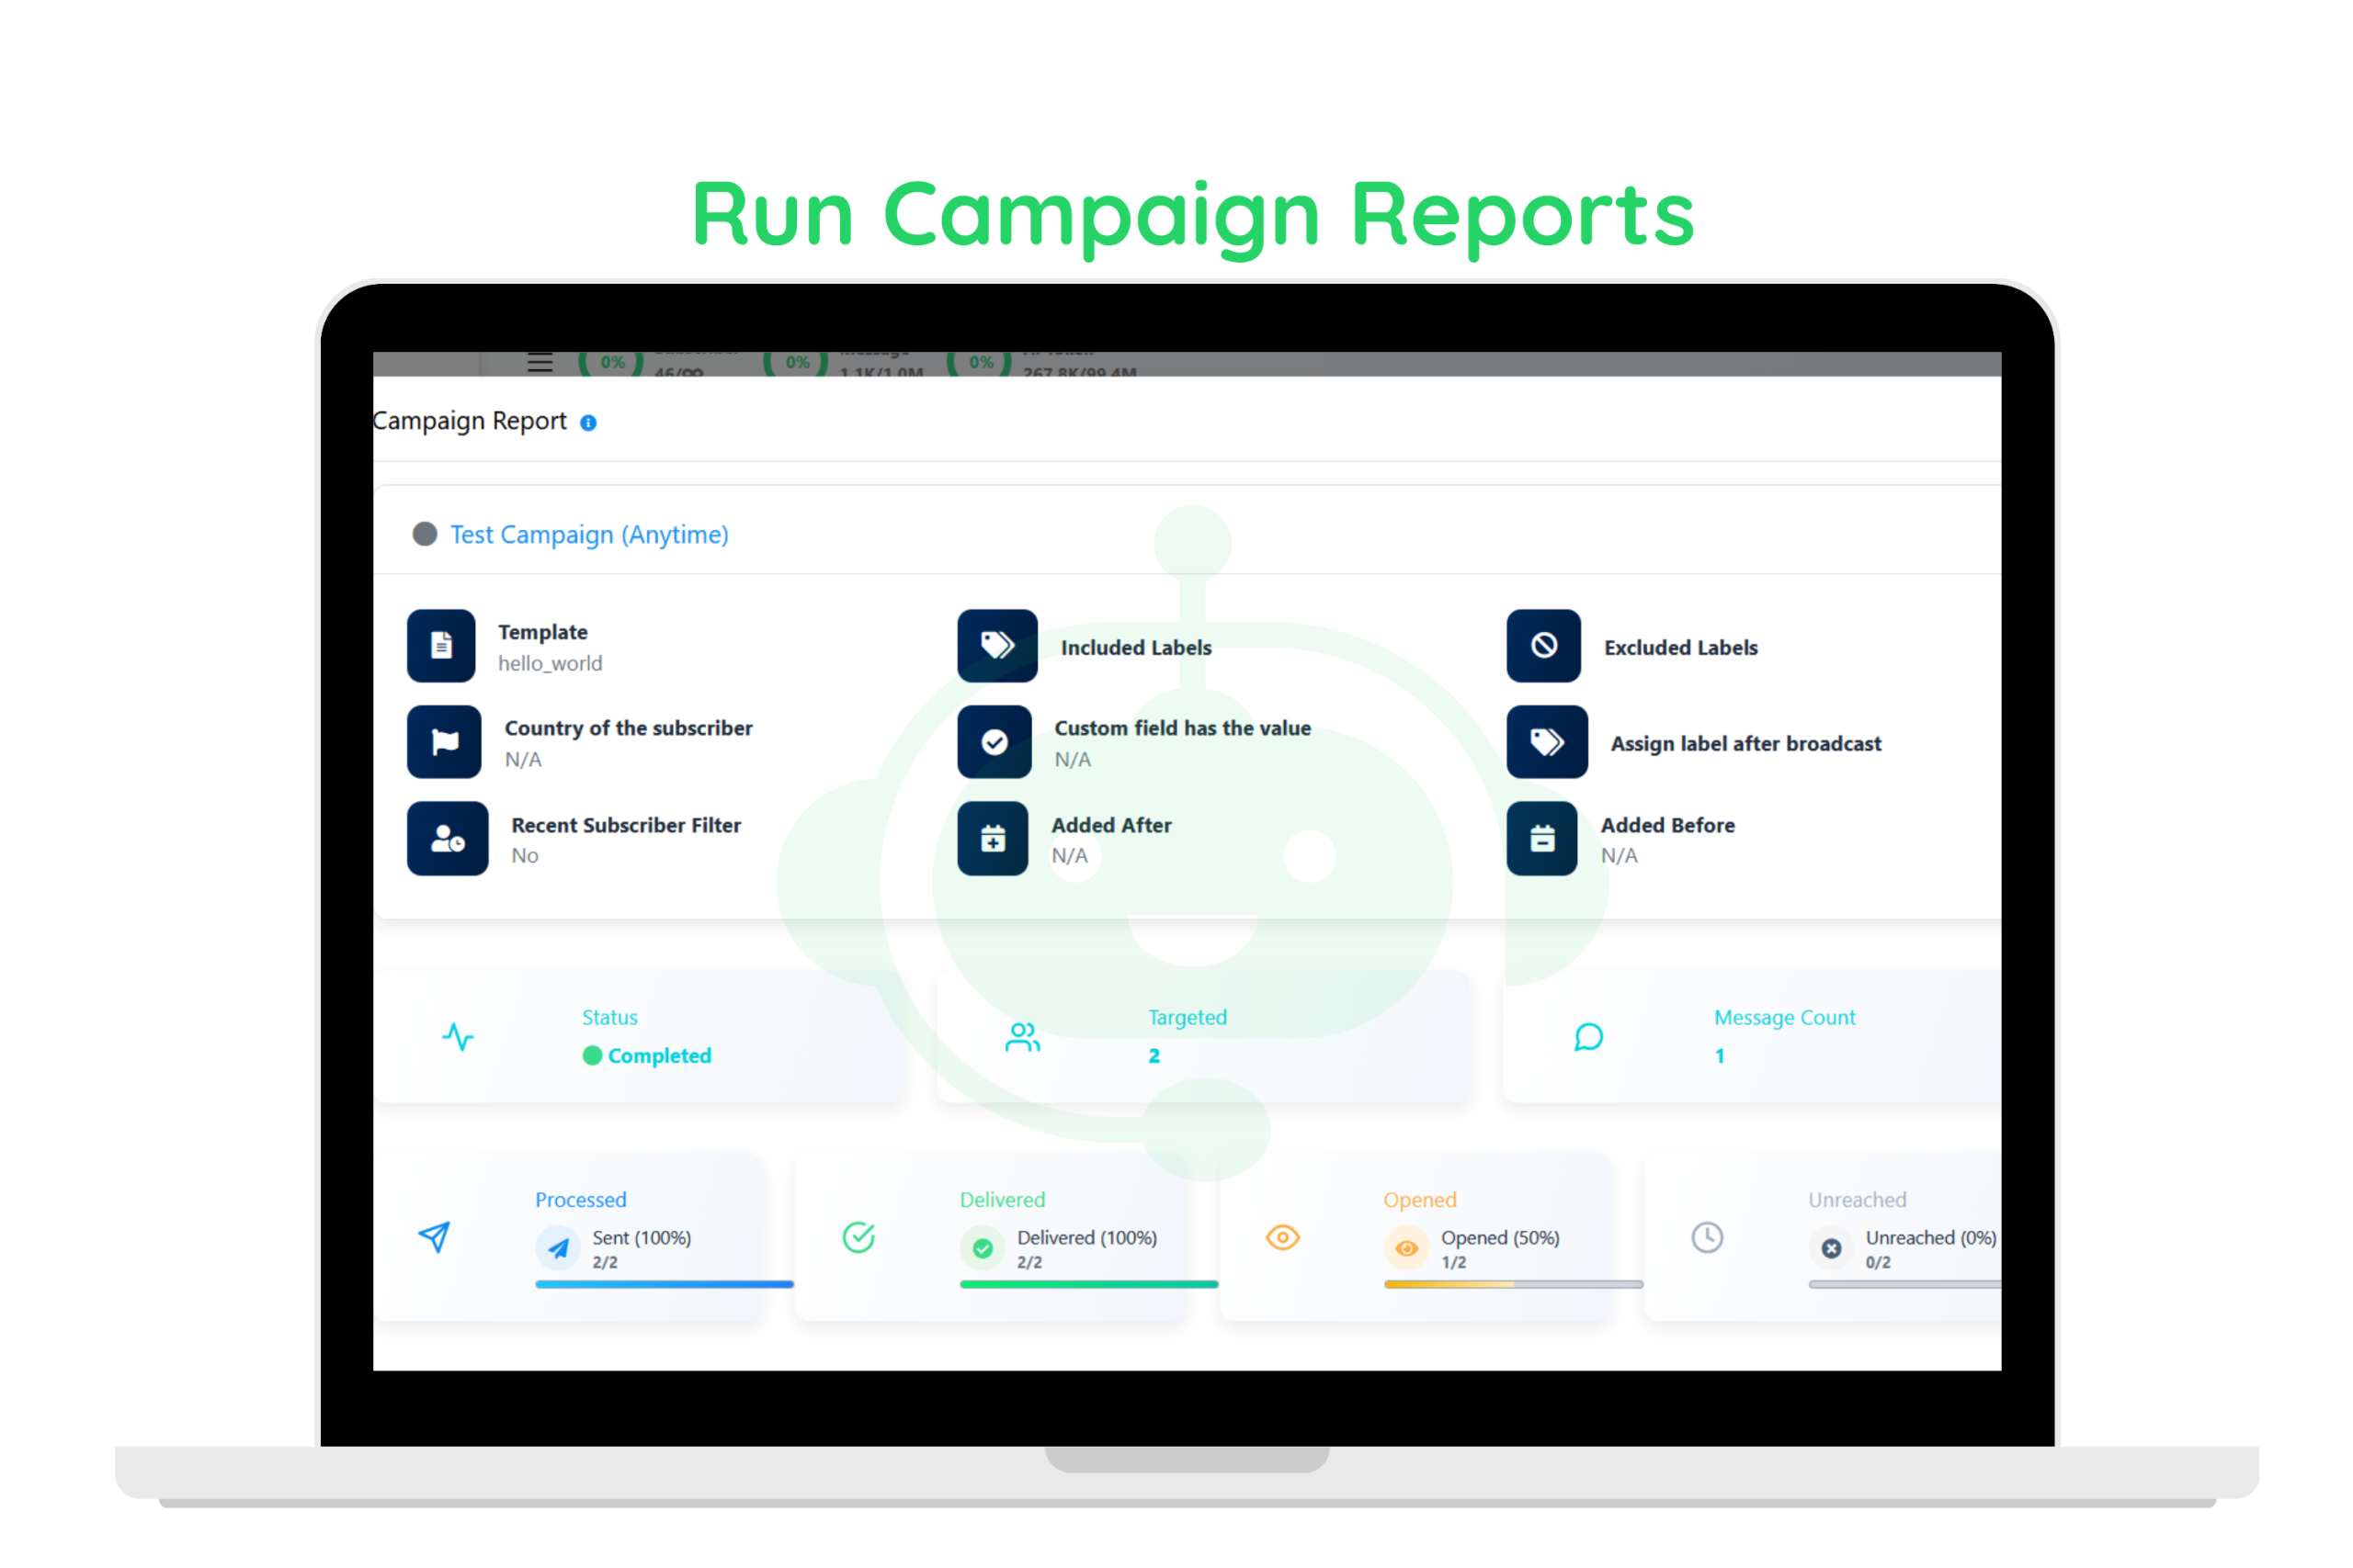Click the Template document icon
The image size is (2353, 1568).
[441, 646]
